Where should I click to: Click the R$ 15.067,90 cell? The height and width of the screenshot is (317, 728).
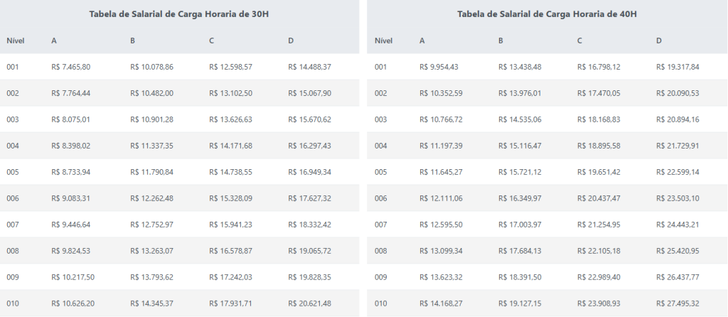(309, 93)
